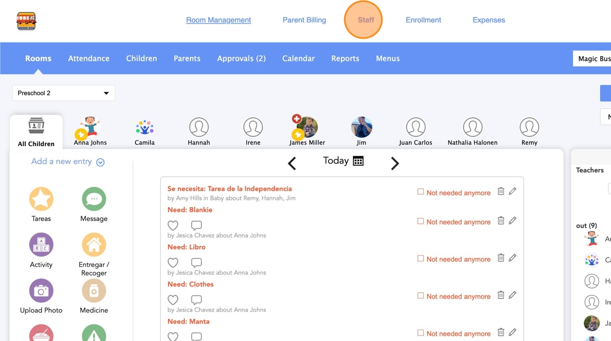This screenshot has height=341, width=611.
Task: Open the Children tab
Action: pyautogui.click(x=141, y=58)
